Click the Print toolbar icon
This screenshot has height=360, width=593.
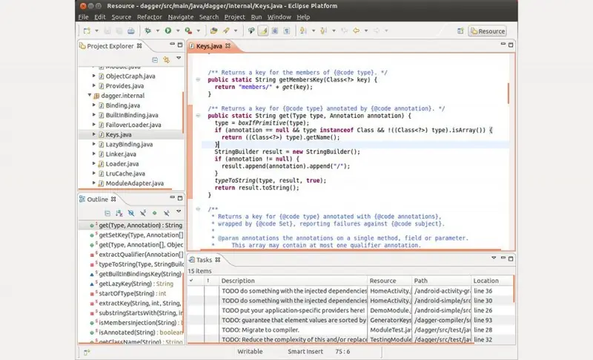tap(131, 31)
